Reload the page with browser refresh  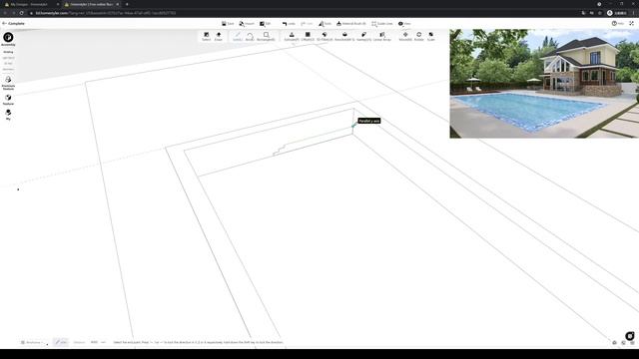click(21, 13)
